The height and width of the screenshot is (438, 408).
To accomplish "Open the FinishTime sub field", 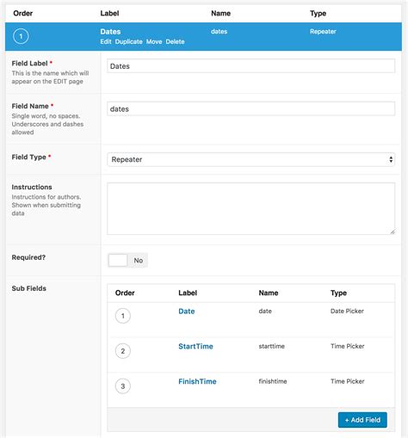I will [x=197, y=381].
